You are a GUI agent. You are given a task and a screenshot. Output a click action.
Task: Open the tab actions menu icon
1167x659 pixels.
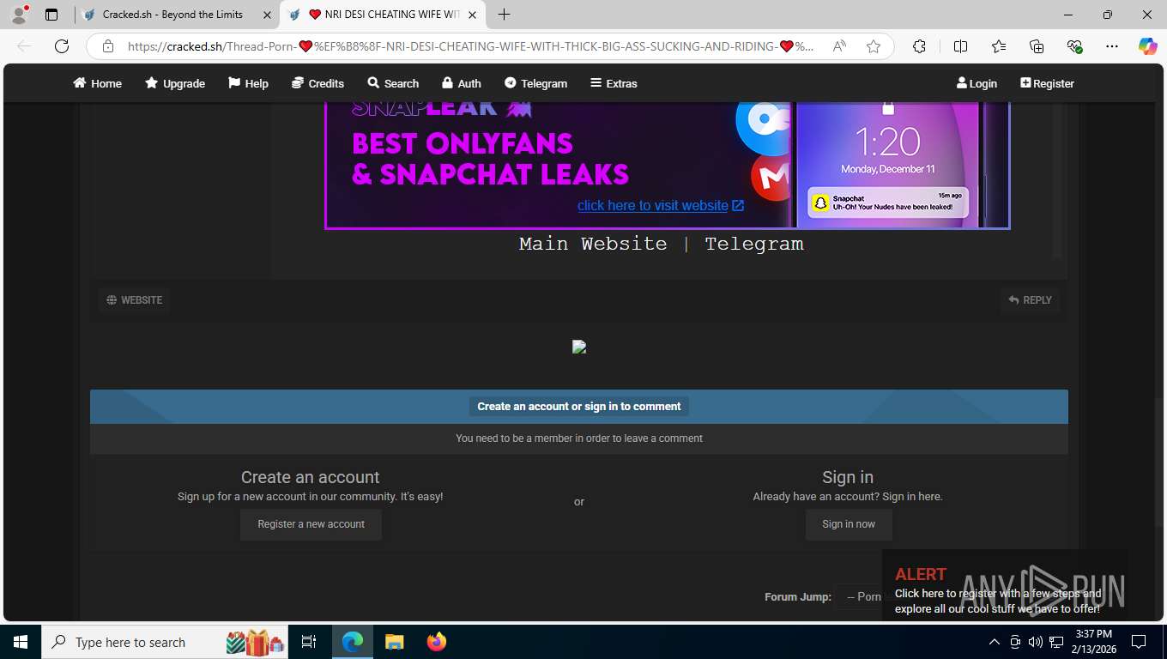tap(51, 15)
